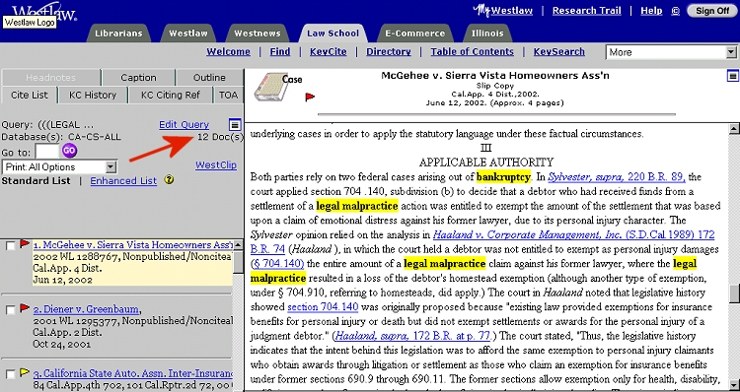740x392 pixels.
Task: Open the (§ 704.140) statute link
Action: tap(277, 263)
